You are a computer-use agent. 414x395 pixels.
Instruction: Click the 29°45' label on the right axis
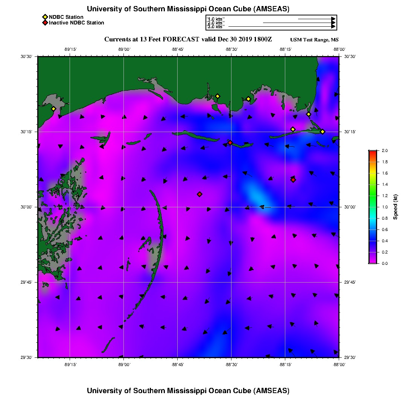[x=350, y=283]
